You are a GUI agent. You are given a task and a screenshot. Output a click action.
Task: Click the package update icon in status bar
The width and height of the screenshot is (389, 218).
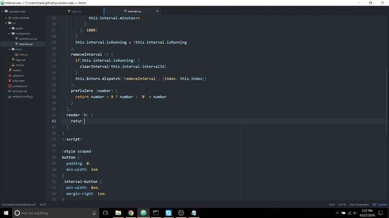374,205
